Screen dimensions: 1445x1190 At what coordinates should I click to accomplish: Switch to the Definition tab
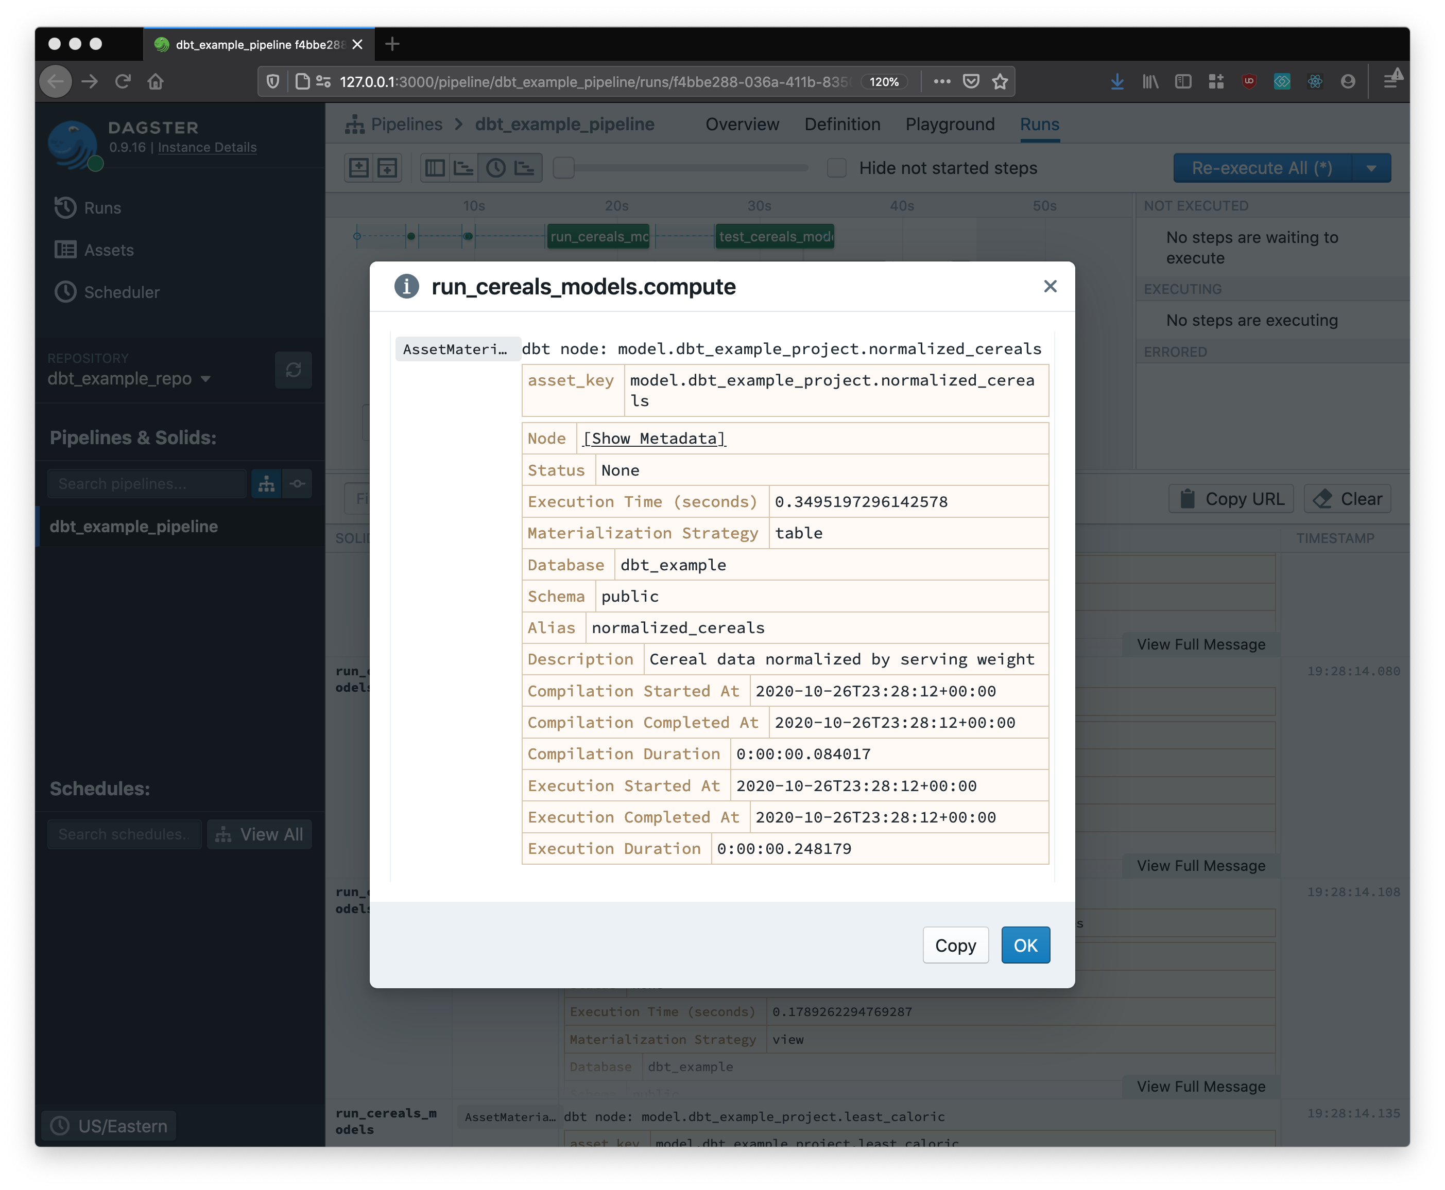click(x=842, y=124)
